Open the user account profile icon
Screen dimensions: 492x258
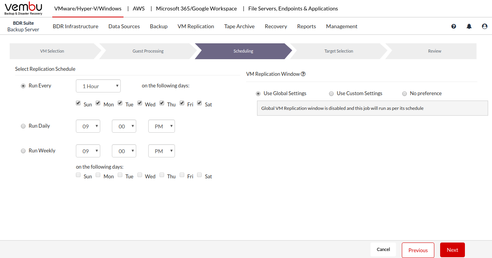[x=484, y=26]
